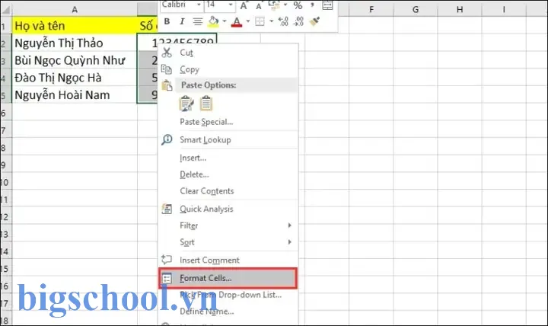Image resolution: width=548 pixels, height=326 pixels.
Task: Choose Copy from the context menu
Action: tap(228, 69)
